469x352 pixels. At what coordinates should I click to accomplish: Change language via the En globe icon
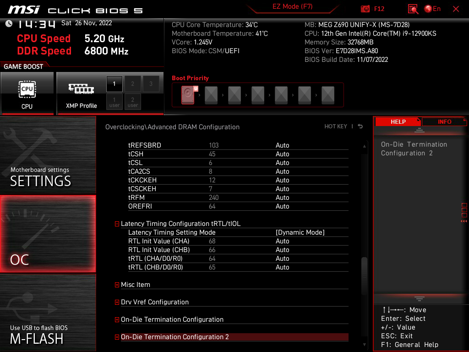(x=432, y=9)
